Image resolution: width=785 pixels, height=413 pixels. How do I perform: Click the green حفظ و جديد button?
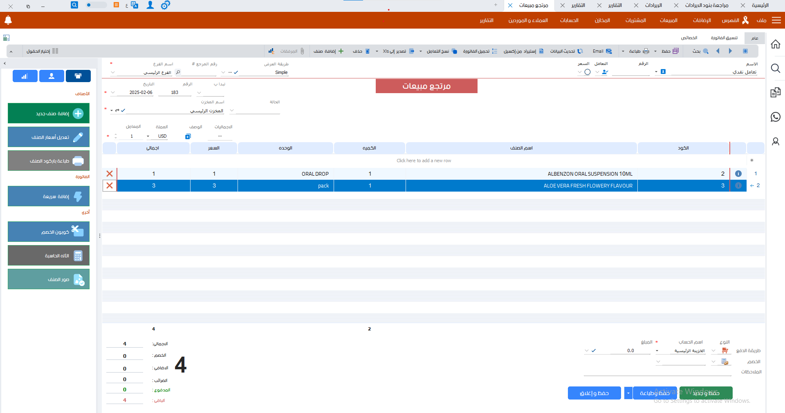coord(706,393)
